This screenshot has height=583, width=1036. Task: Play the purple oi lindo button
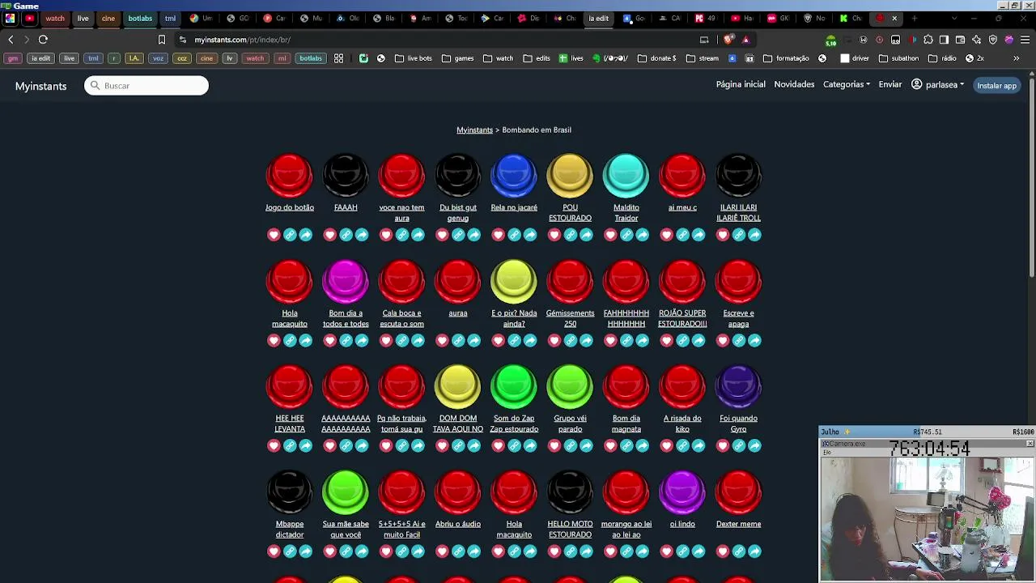coord(682,492)
